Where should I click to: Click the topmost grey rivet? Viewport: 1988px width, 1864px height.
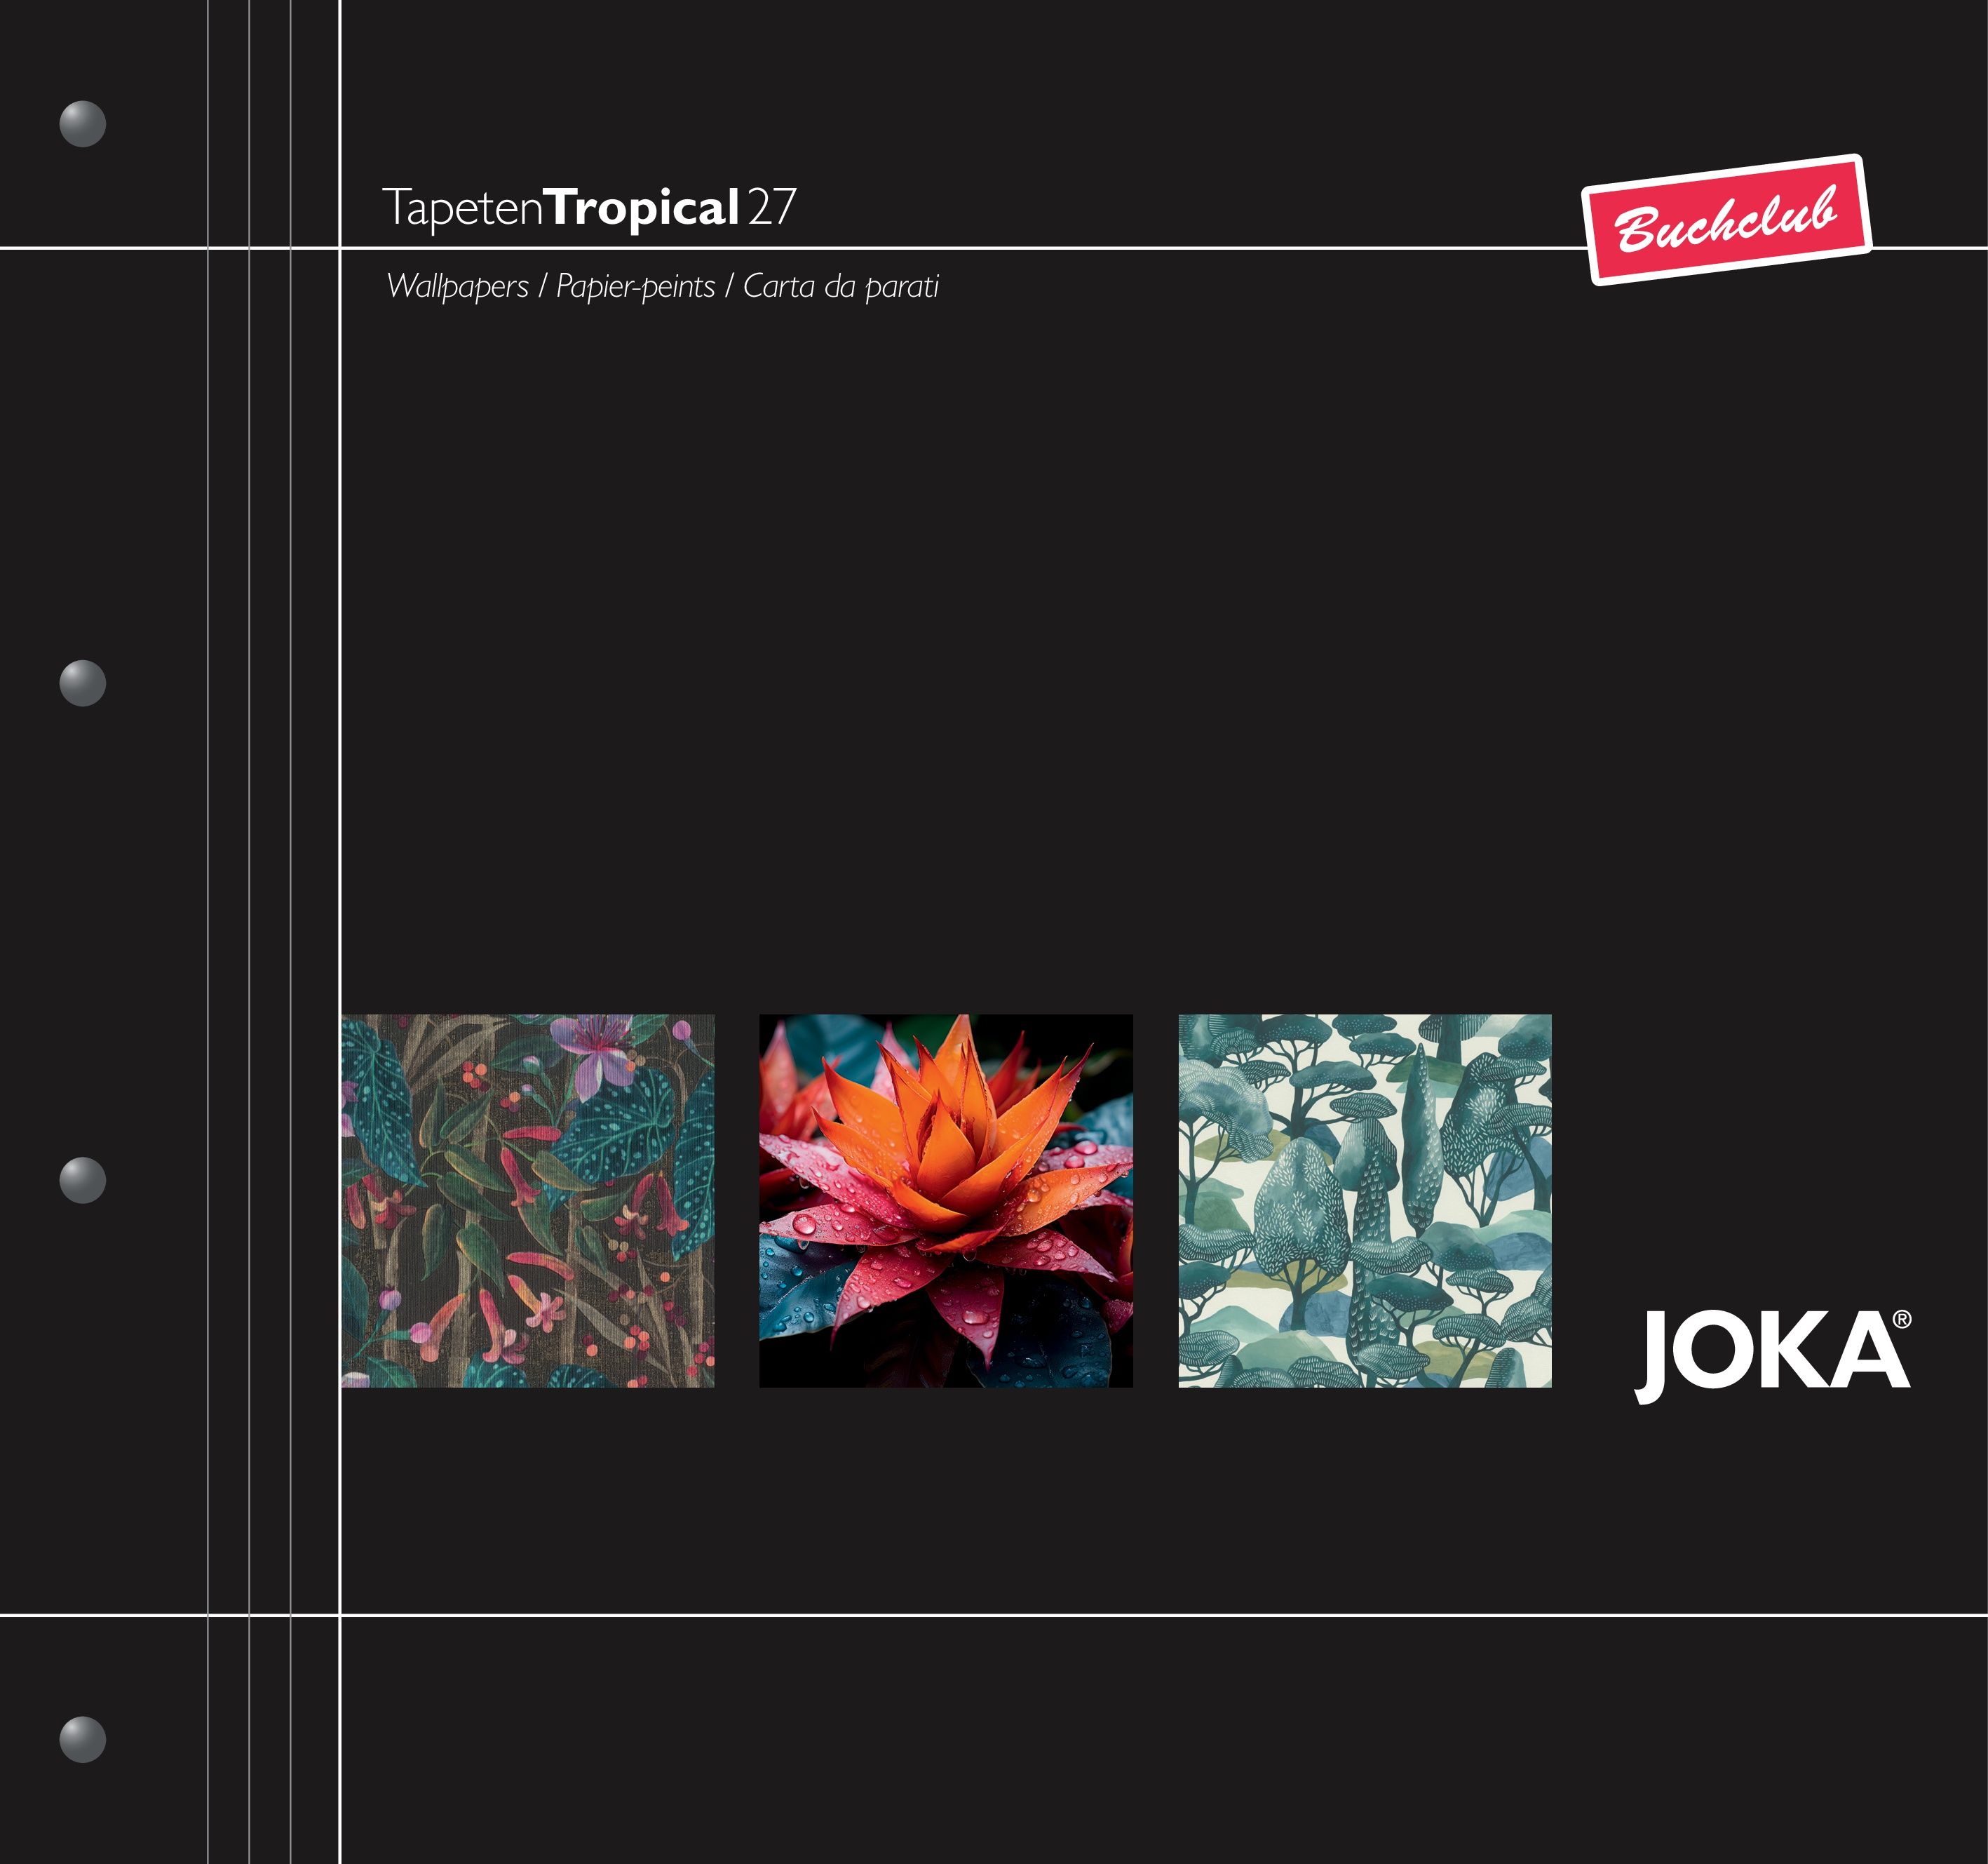[x=83, y=124]
